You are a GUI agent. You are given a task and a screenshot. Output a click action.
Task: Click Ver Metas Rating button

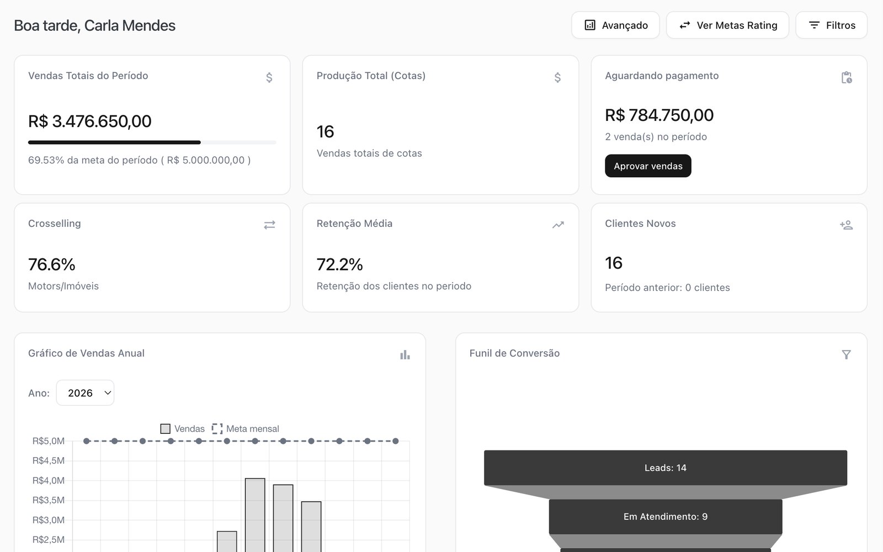coord(727,25)
